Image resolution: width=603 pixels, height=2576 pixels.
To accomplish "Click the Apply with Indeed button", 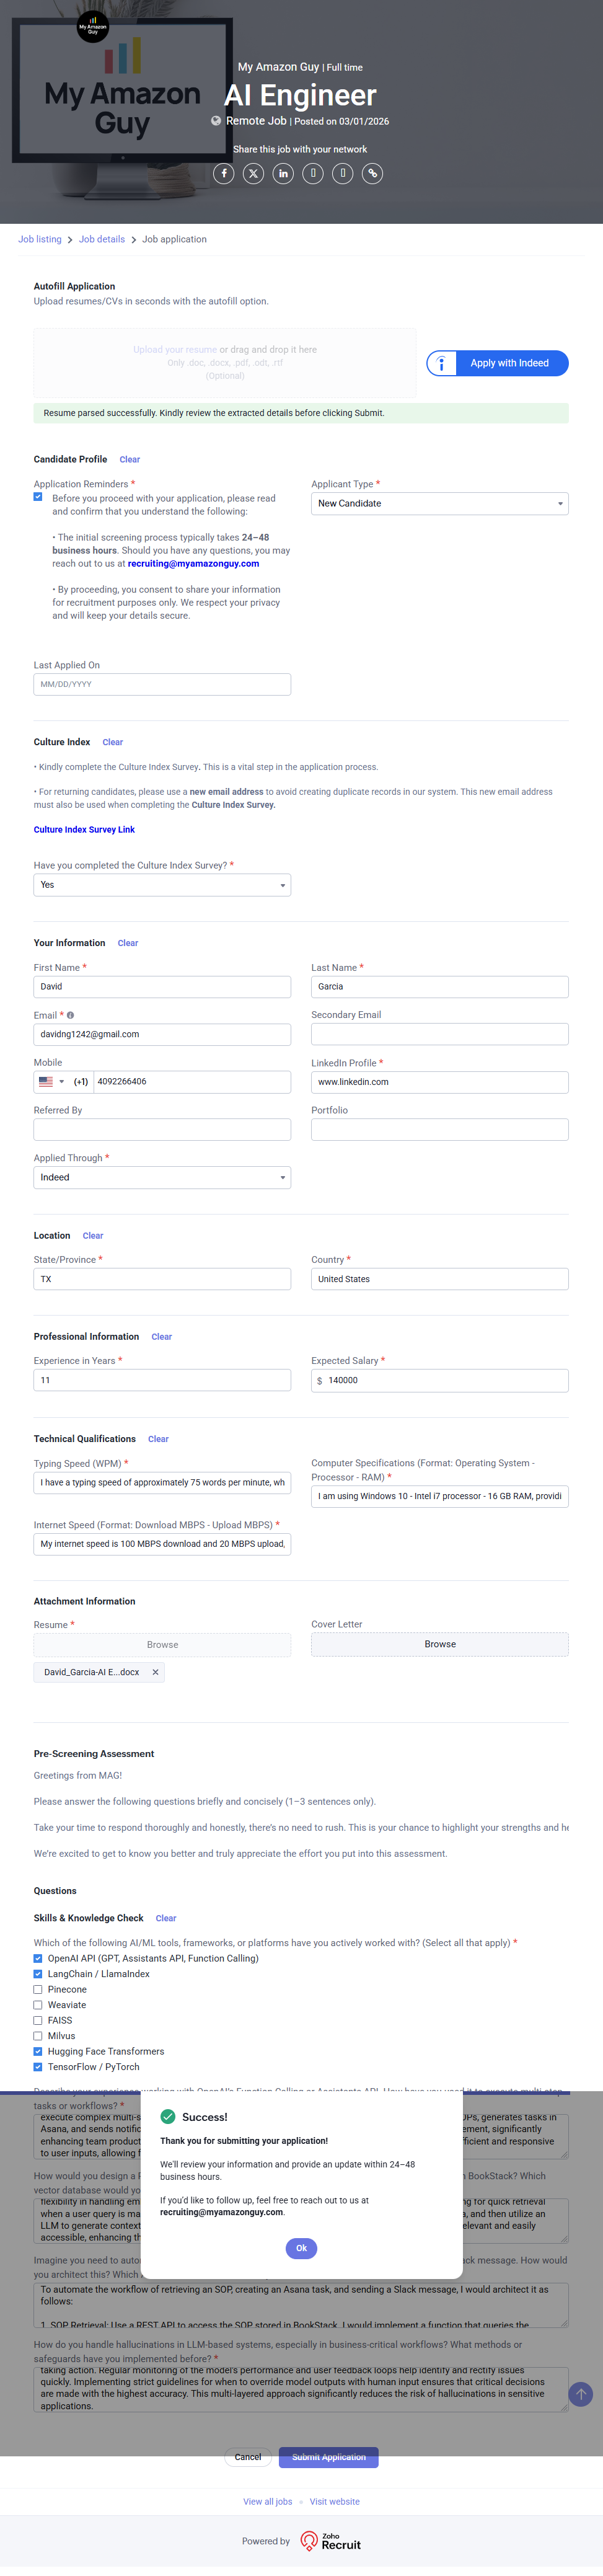I will [x=498, y=363].
